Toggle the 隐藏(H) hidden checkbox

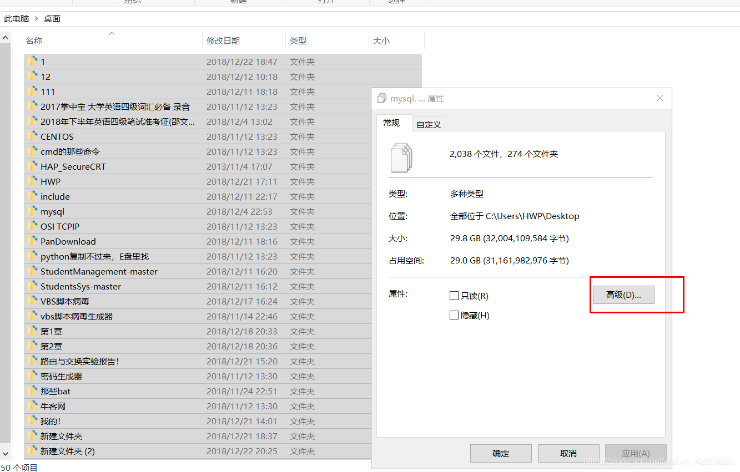(454, 315)
